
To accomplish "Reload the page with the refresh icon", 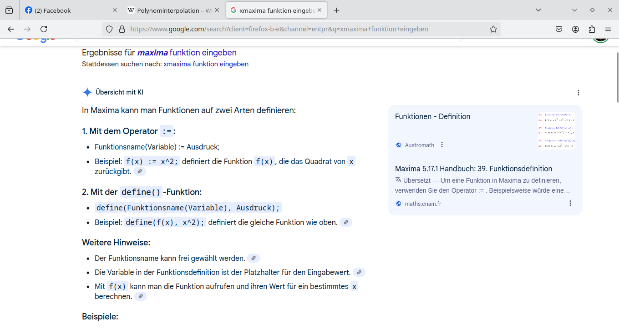I will click(x=44, y=29).
